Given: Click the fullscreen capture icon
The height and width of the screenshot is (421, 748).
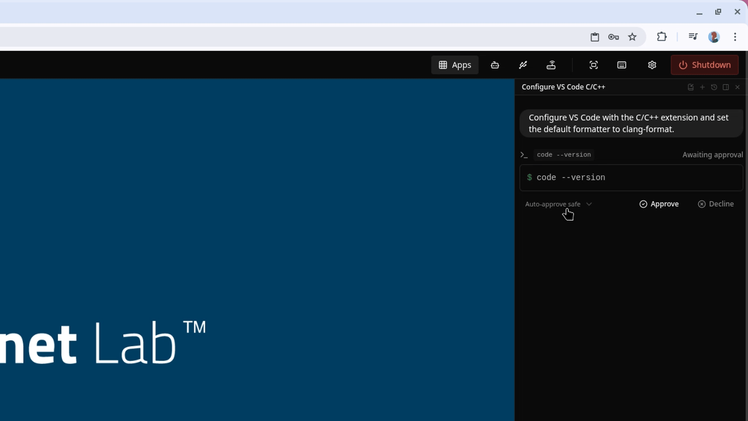Looking at the screenshot, I should point(593,65).
